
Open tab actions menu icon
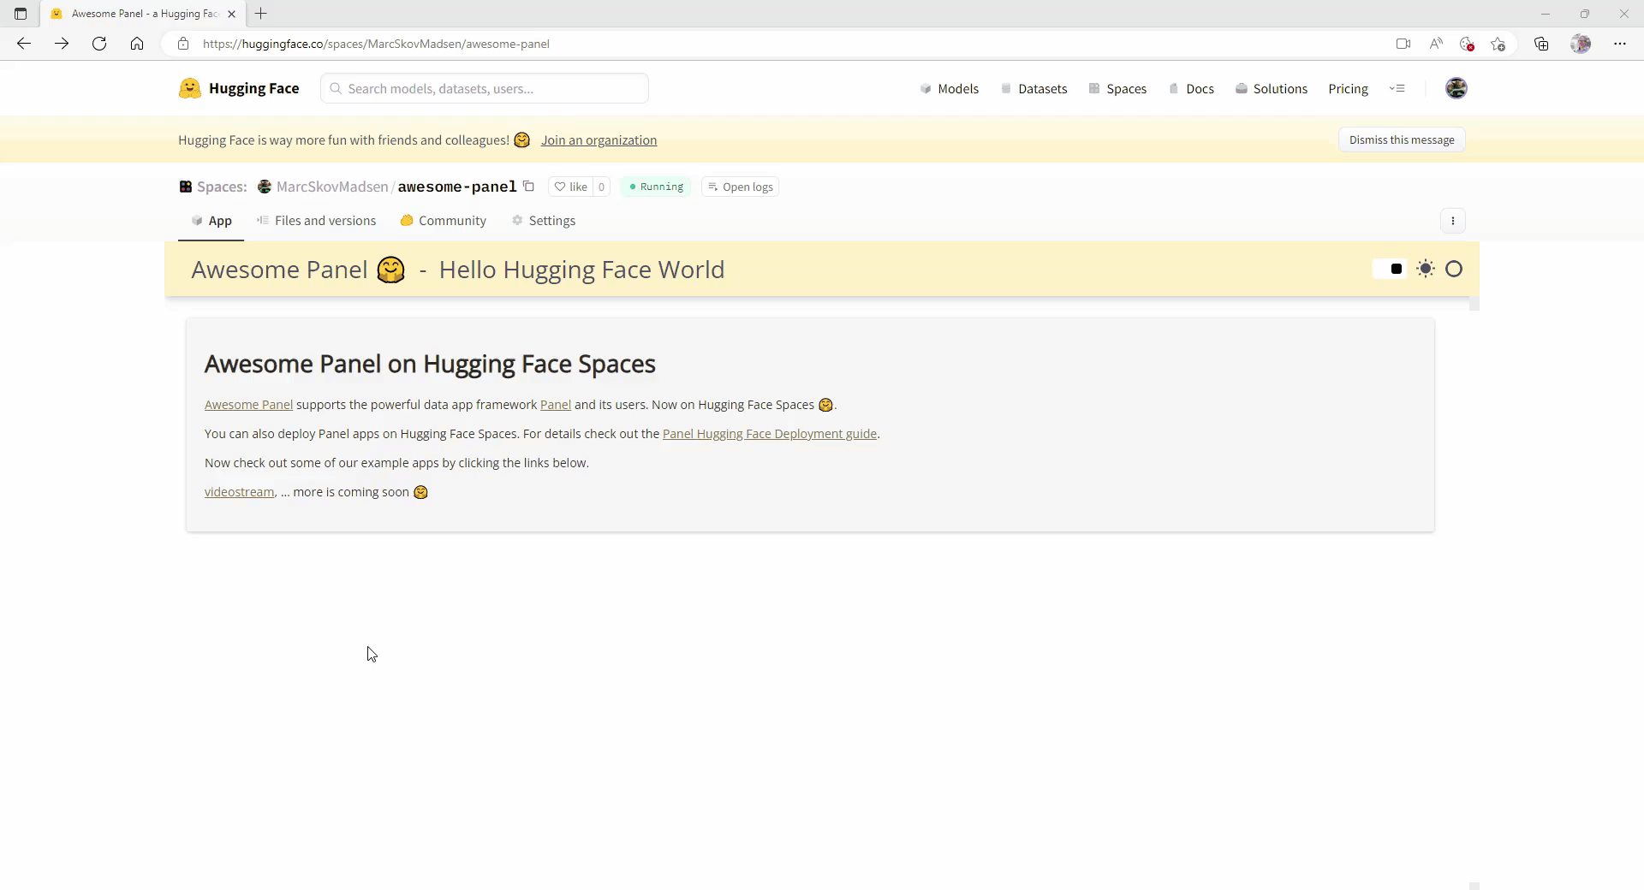click(21, 14)
